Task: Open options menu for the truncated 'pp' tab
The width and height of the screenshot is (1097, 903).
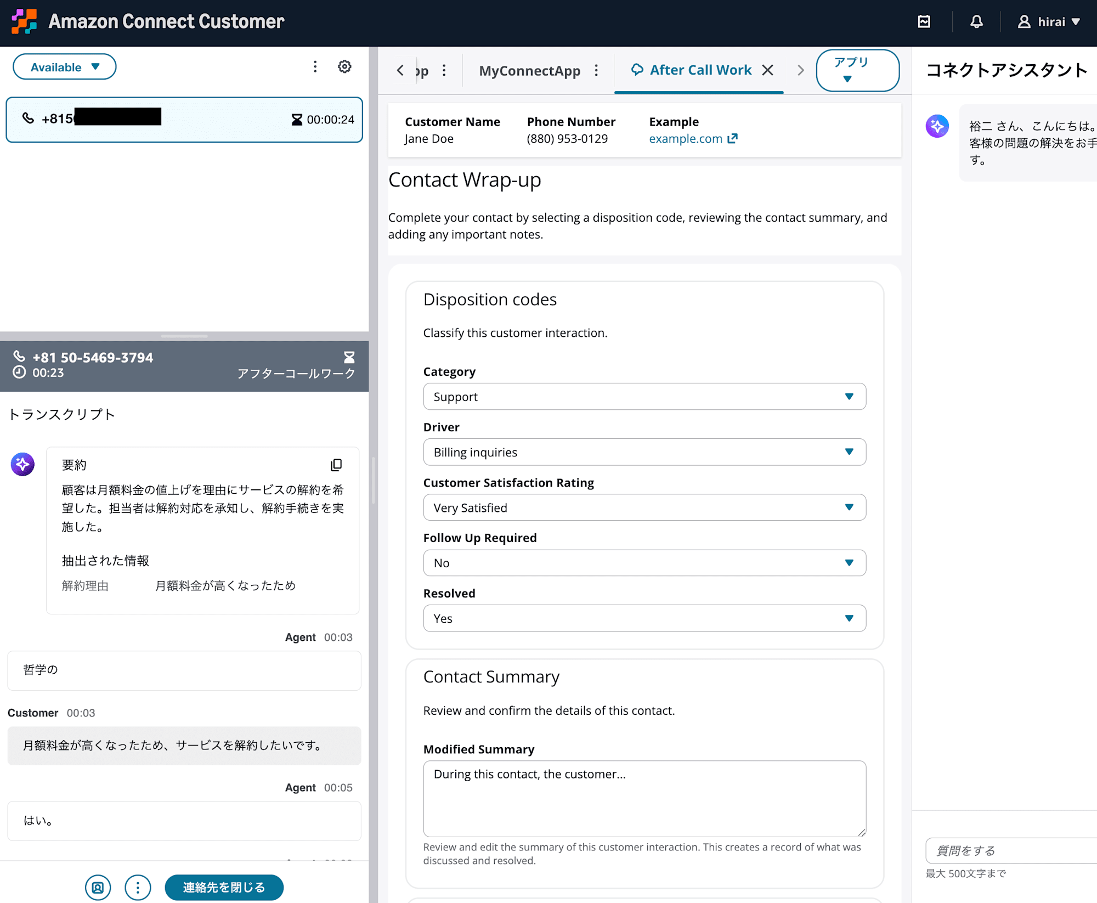Action: pyautogui.click(x=444, y=70)
